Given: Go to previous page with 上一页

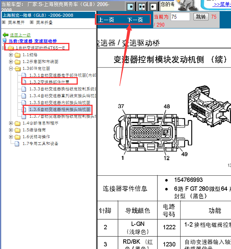Looking at the screenshot, I should (106, 20).
